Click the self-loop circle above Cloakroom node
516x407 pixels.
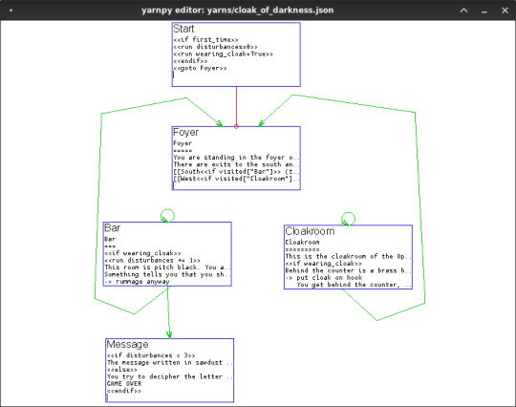pos(348,219)
